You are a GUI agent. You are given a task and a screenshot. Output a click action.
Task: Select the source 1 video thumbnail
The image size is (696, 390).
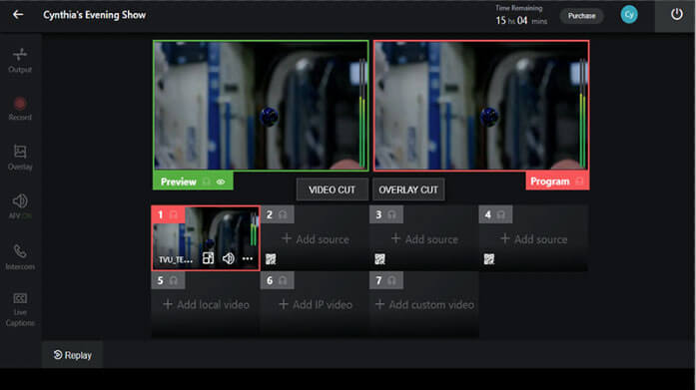click(206, 238)
